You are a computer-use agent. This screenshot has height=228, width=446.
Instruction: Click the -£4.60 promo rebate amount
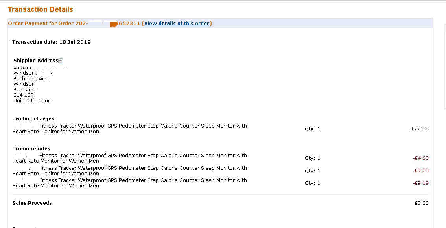coord(420,158)
